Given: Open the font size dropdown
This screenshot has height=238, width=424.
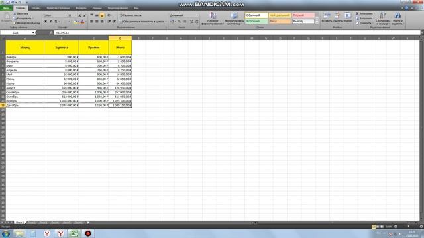Looking at the screenshot, I should 76,15.
